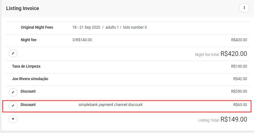Edit night fee with the pencil icon

pyautogui.click(x=13, y=53)
